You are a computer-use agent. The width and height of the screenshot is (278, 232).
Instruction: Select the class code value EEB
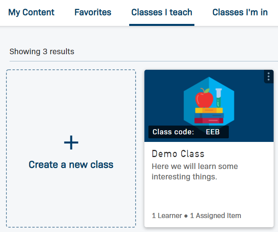[213, 132]
